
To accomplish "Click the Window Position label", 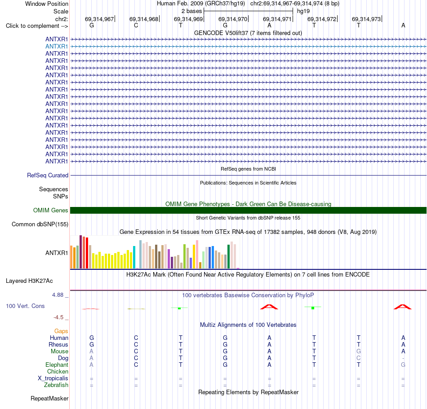I will click(x=47, y=4).
